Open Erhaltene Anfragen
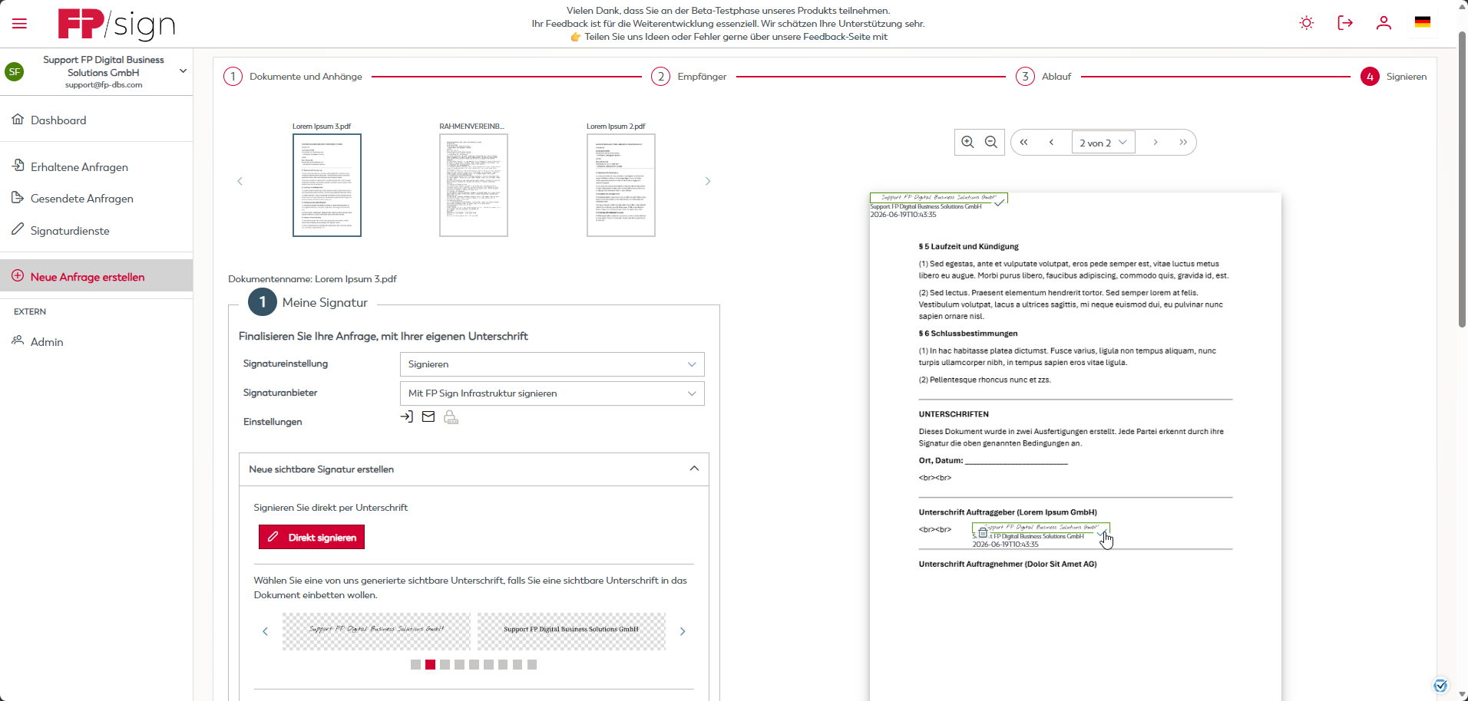This screenshot has height=701, width=1468. click(79, 167)
